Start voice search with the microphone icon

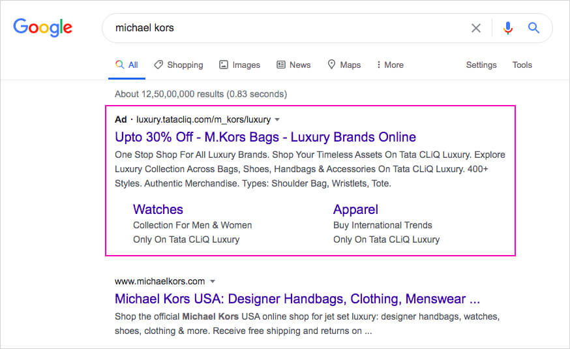coord(508,28)
